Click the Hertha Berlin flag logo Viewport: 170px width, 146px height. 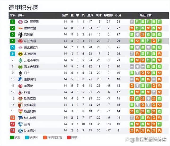pos(20,118)
